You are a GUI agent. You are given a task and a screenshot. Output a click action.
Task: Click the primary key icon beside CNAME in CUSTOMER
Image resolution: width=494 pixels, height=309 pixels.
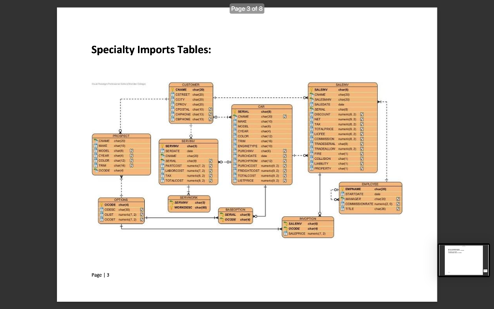point(174,89)
